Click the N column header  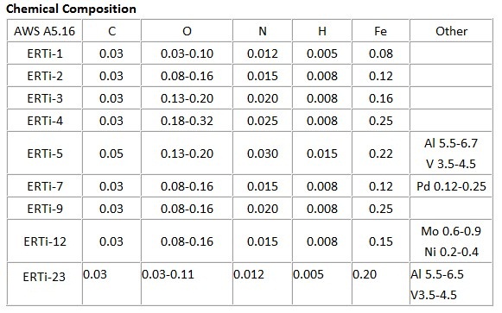(263, 31)
